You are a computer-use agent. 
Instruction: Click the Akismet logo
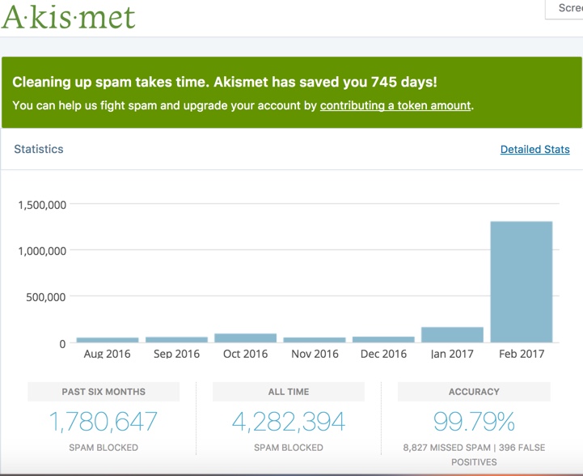click(68, 17)
